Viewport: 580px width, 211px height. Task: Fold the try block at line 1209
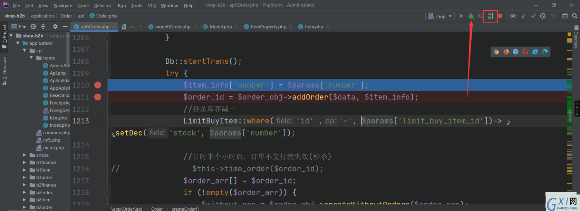pos(108,73)
